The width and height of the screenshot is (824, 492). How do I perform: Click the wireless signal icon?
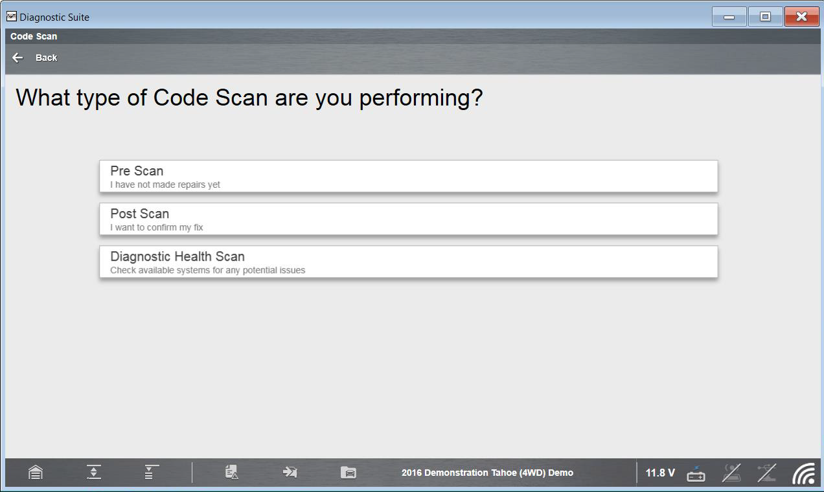coord(803,473)
